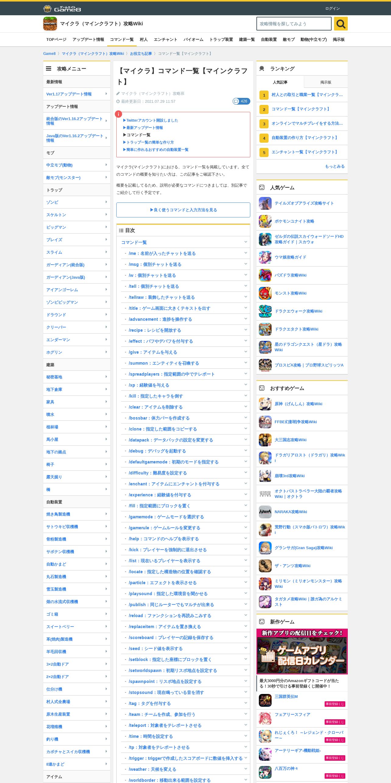Open the 崩壊3rd攻略Wiki game icon
The image size is (391, 783).
[x=265, y=476]
